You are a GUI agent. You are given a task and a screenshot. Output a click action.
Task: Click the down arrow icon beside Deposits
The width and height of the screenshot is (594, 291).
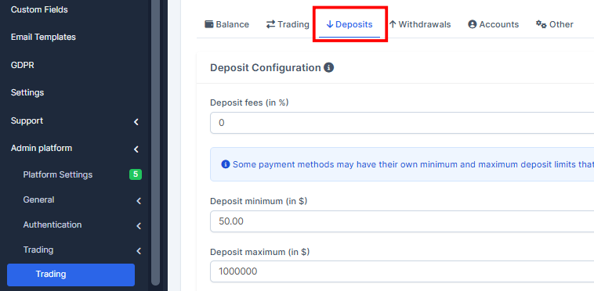point(330,24)
